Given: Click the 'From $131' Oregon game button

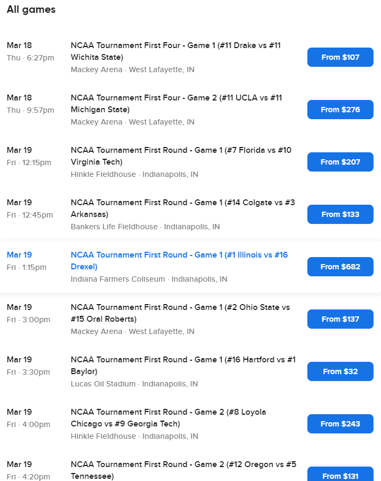Looking at the screenshot, I should coord(340,475).
